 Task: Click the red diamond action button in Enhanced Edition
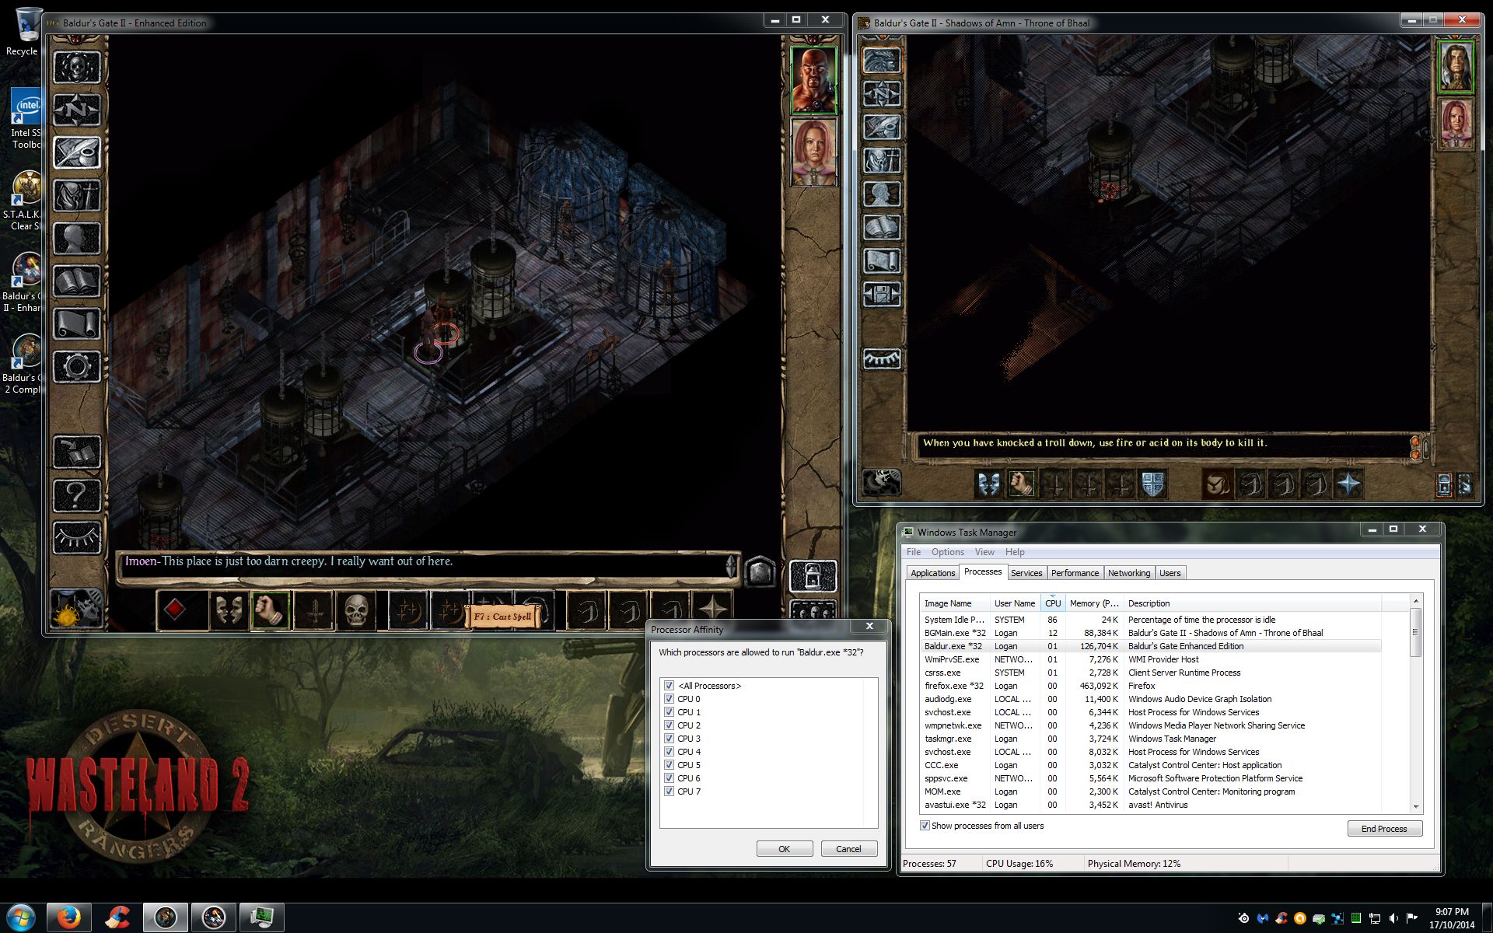[174, 610]
